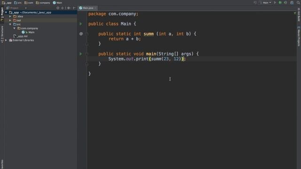Open the Favorites tool window tab

(2, 164)
